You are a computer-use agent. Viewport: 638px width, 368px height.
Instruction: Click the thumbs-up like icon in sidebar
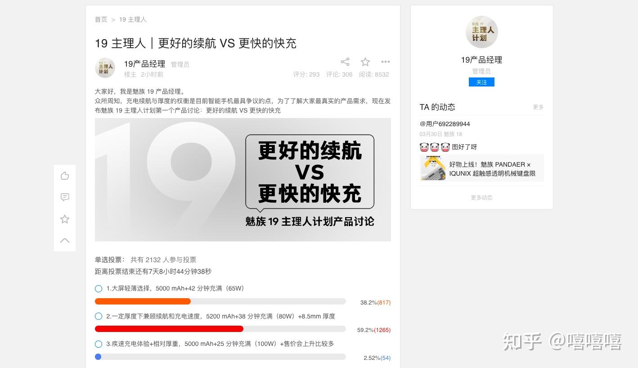tap(65, 176)
